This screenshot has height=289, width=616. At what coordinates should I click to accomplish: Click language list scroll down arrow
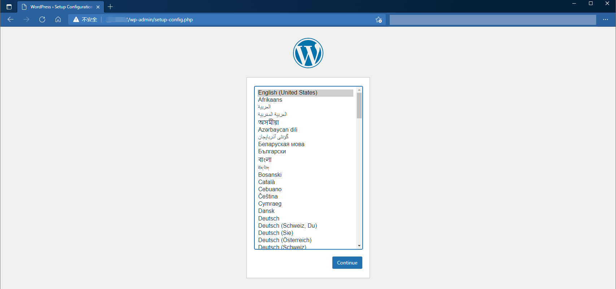click(359, 246)
